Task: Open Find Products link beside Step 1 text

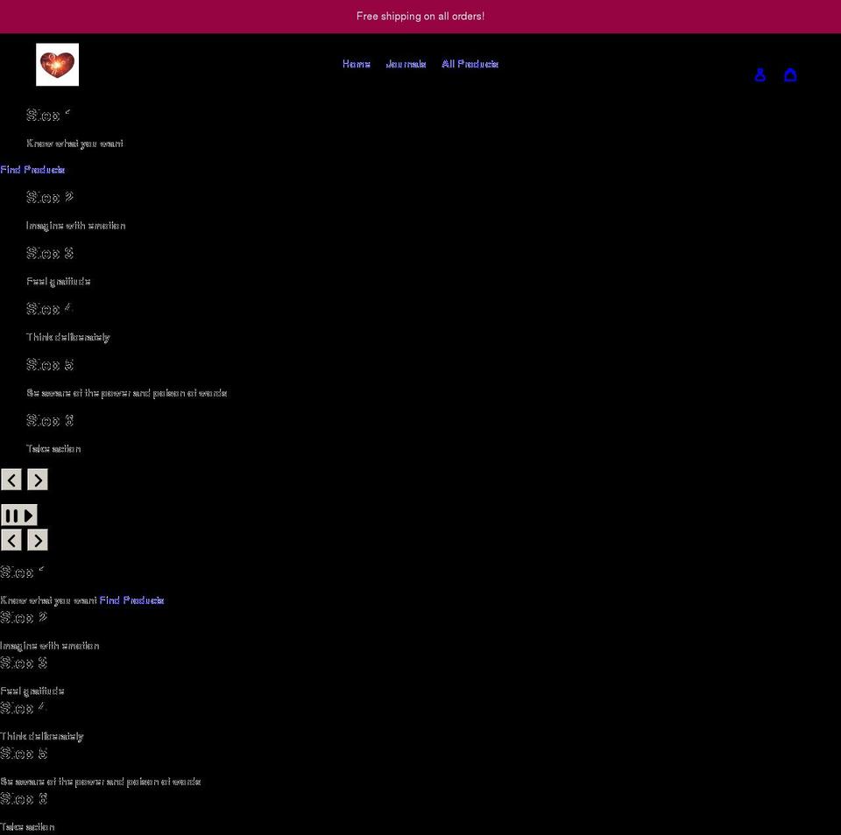Action: point(131,600)
